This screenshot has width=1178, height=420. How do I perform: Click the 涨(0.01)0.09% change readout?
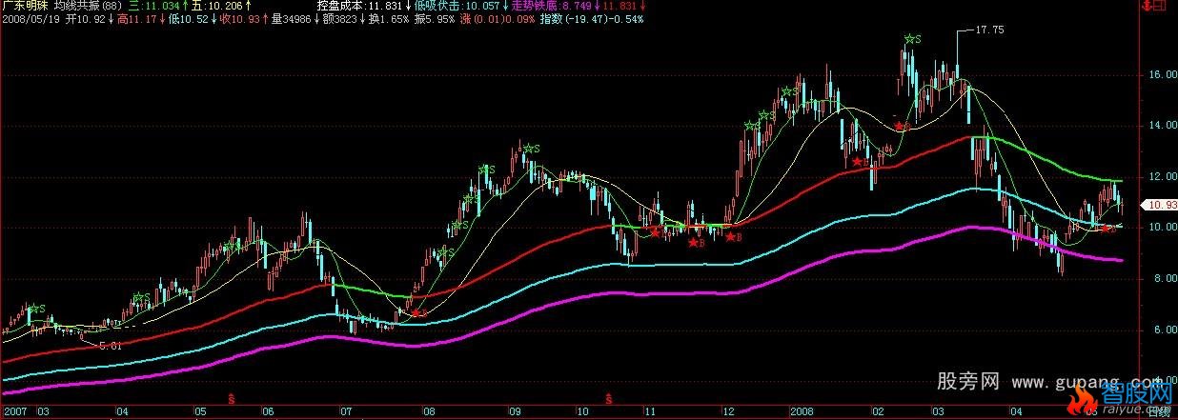(x=496, y=18)
